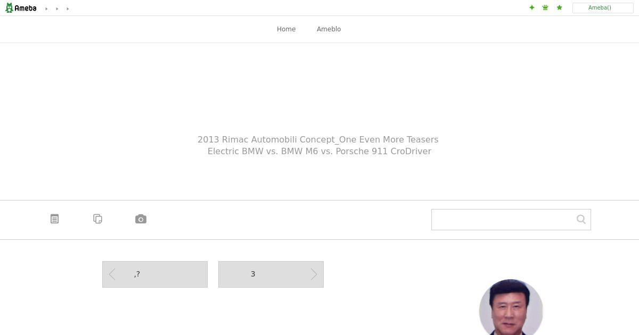
Task: Click the magnifier search icon
Action: coord(581,219)
